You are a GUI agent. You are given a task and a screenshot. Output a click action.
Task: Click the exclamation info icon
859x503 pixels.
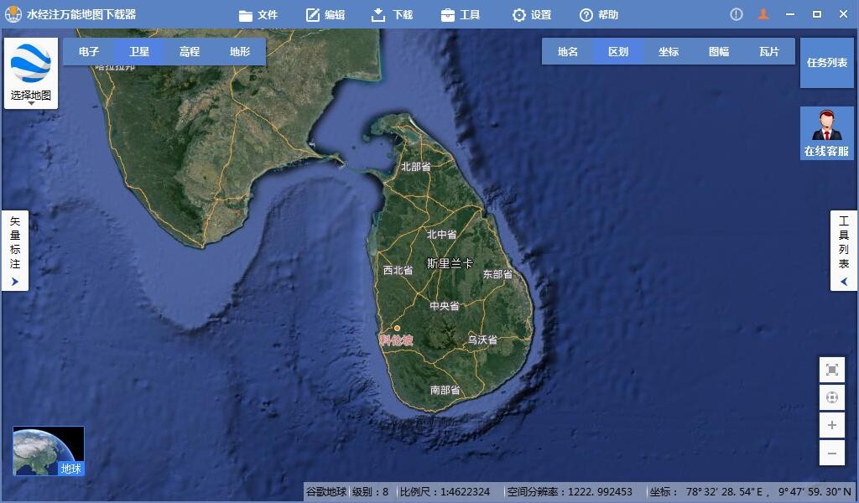tap(736, 14)
